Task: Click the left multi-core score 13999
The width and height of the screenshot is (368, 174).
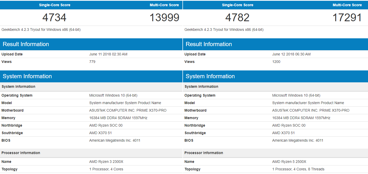Action: 165,18
